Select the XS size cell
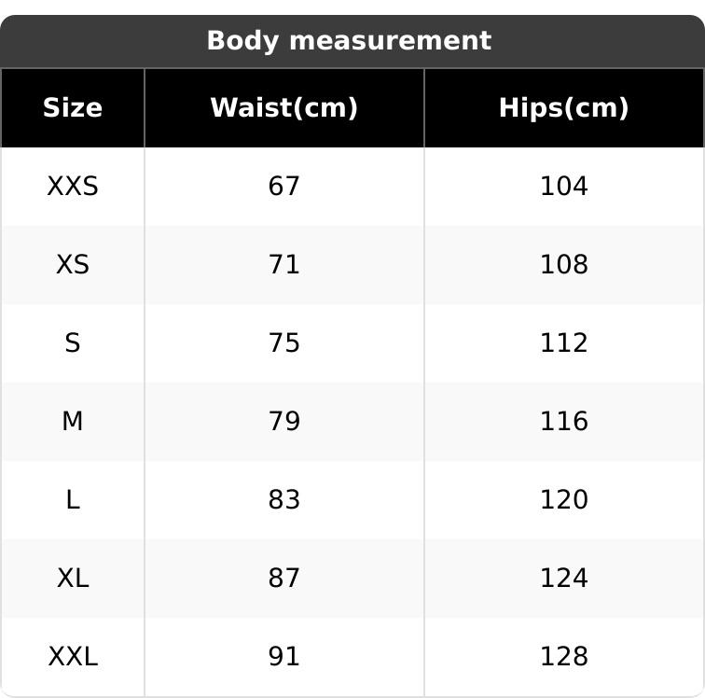Screen dimensions: 705x698 (73, 265)
